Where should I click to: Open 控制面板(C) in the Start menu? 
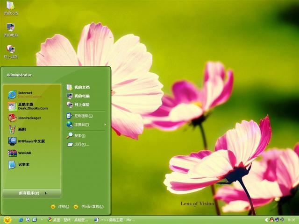[80, 116]
